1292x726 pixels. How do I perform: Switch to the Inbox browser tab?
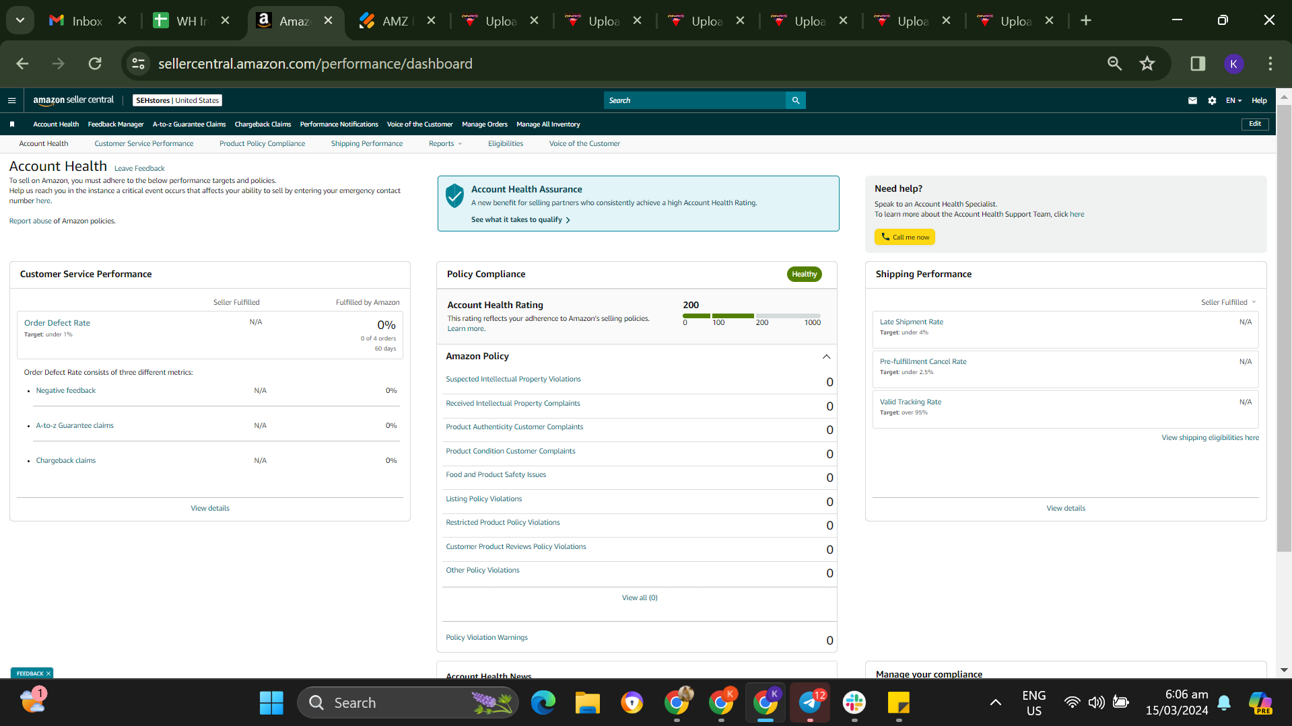pyautogui.click(x=88, y=21)
